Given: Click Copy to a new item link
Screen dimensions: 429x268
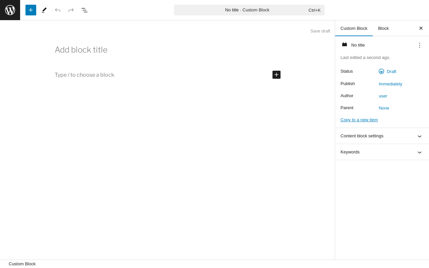Looking at the screenshot, I should pos(359,120).
